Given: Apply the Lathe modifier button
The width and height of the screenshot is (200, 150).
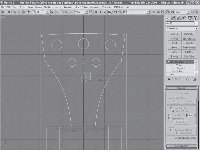Looking at the screenshot, I should [x=174, y=52].
